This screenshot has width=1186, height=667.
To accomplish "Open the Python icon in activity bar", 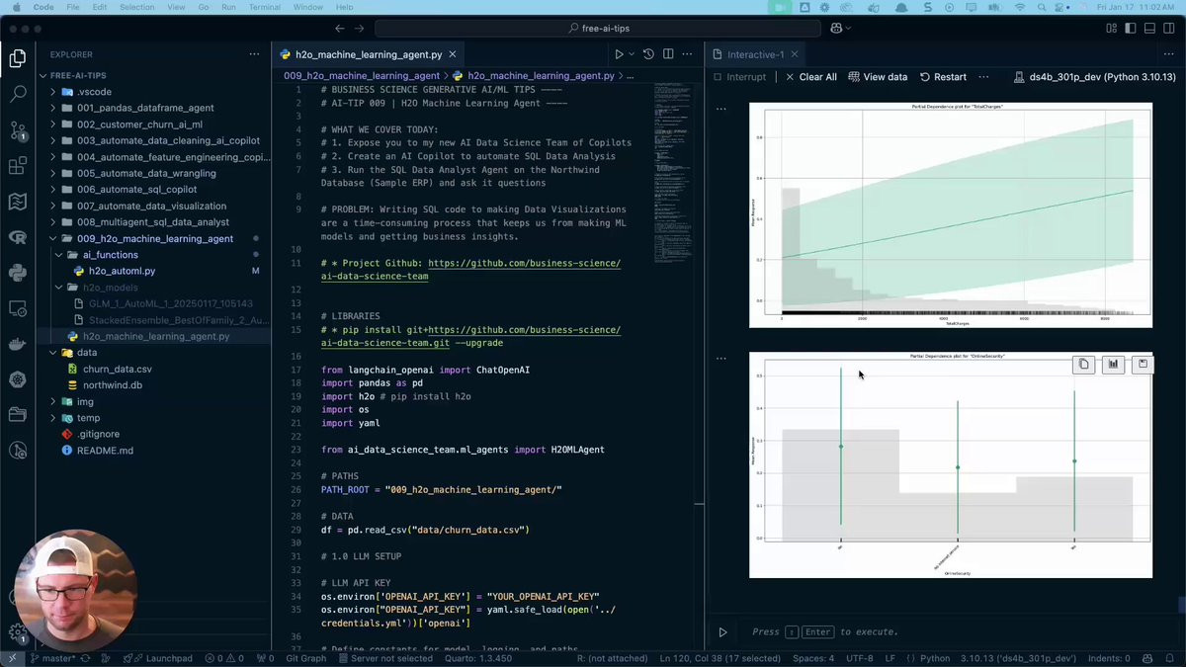I will 17,273.
